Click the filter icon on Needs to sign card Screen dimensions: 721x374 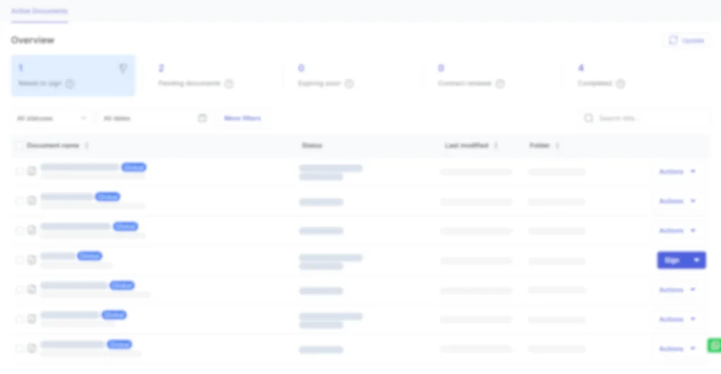(x=123, y=68)
